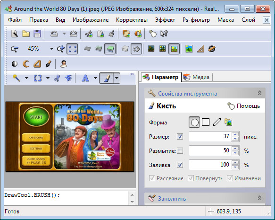275x220 pixels.
Task: Open the Корректировы menu
Action: point(132,20)
